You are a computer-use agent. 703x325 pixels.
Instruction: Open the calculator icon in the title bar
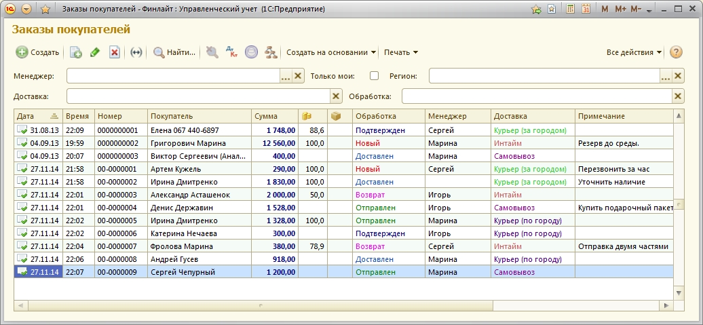[570, 9]
